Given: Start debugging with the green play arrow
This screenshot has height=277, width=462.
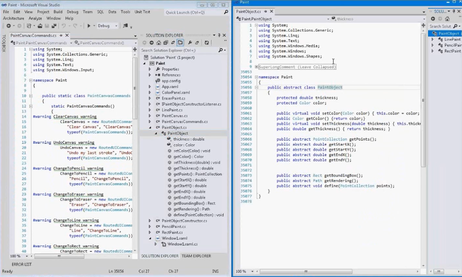Looking at the screenshot, I should pos(89,26).
